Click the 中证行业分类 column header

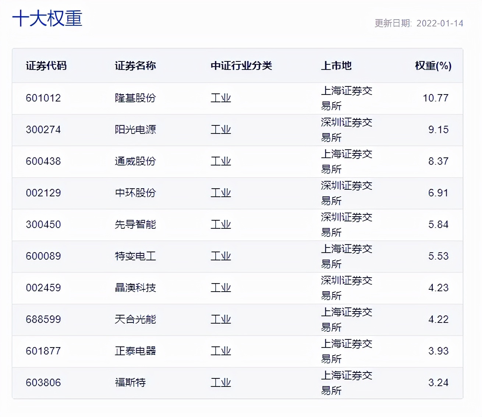coord(241,66)
